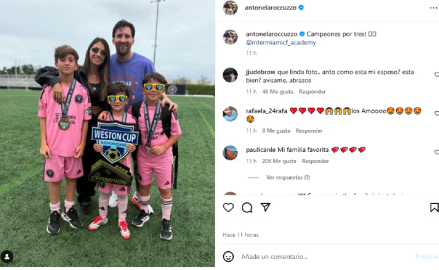Open rafaela_24rafa username link
Image resolution: width=439 pixels, height=270 pixels.
click(x=266, y=111)
